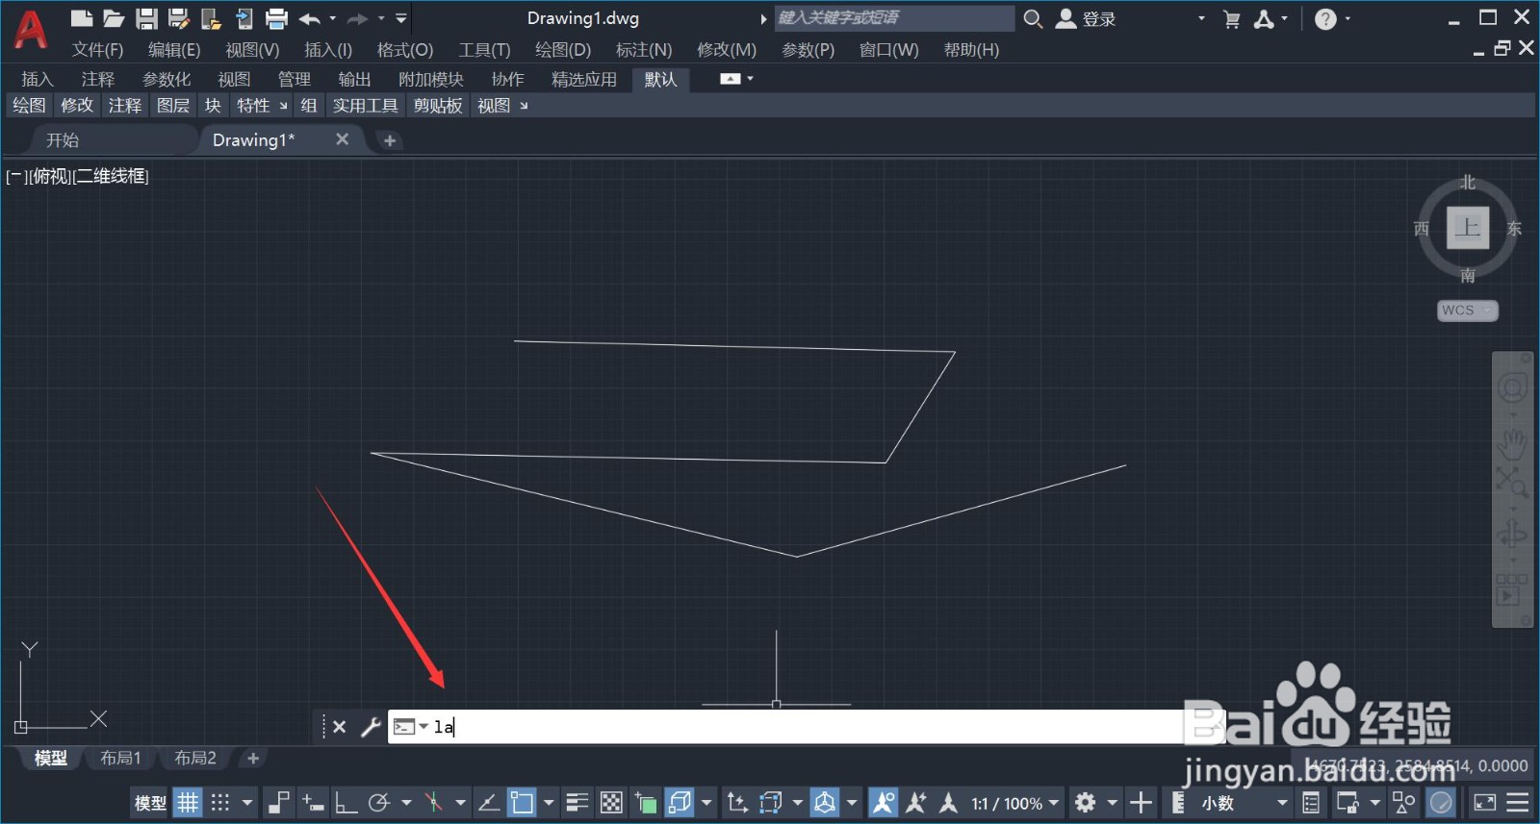Toggle isometric drafting in status bar
This screenshot has height=824, width=1540.
click(434, 803)
